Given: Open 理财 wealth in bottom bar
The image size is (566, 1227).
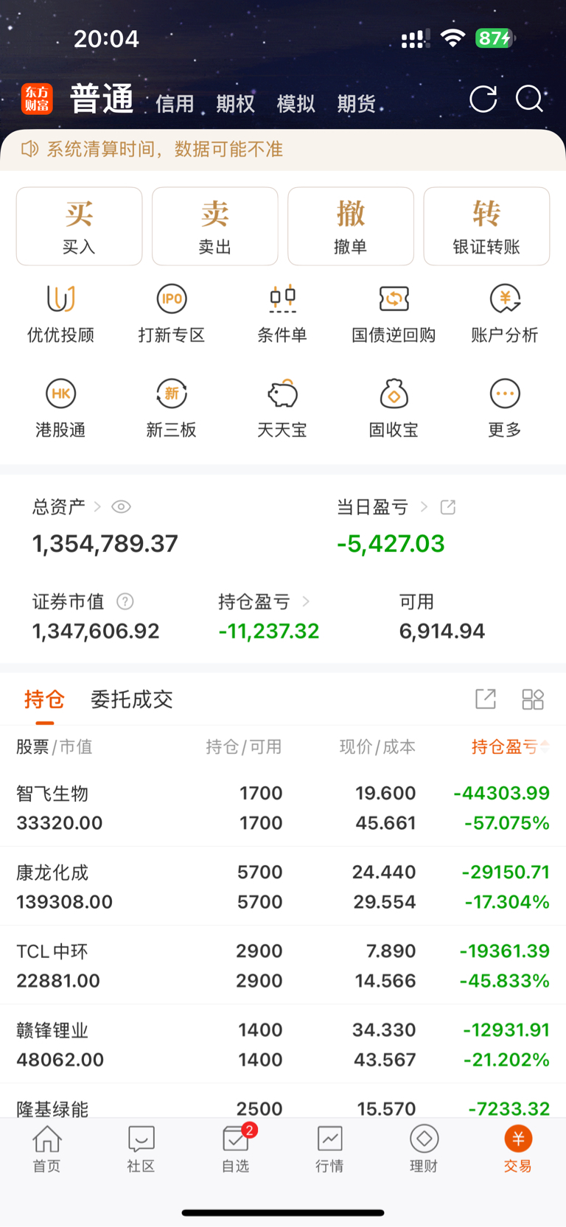Looking at the screenshot, I should click(x=424, y=1149).
